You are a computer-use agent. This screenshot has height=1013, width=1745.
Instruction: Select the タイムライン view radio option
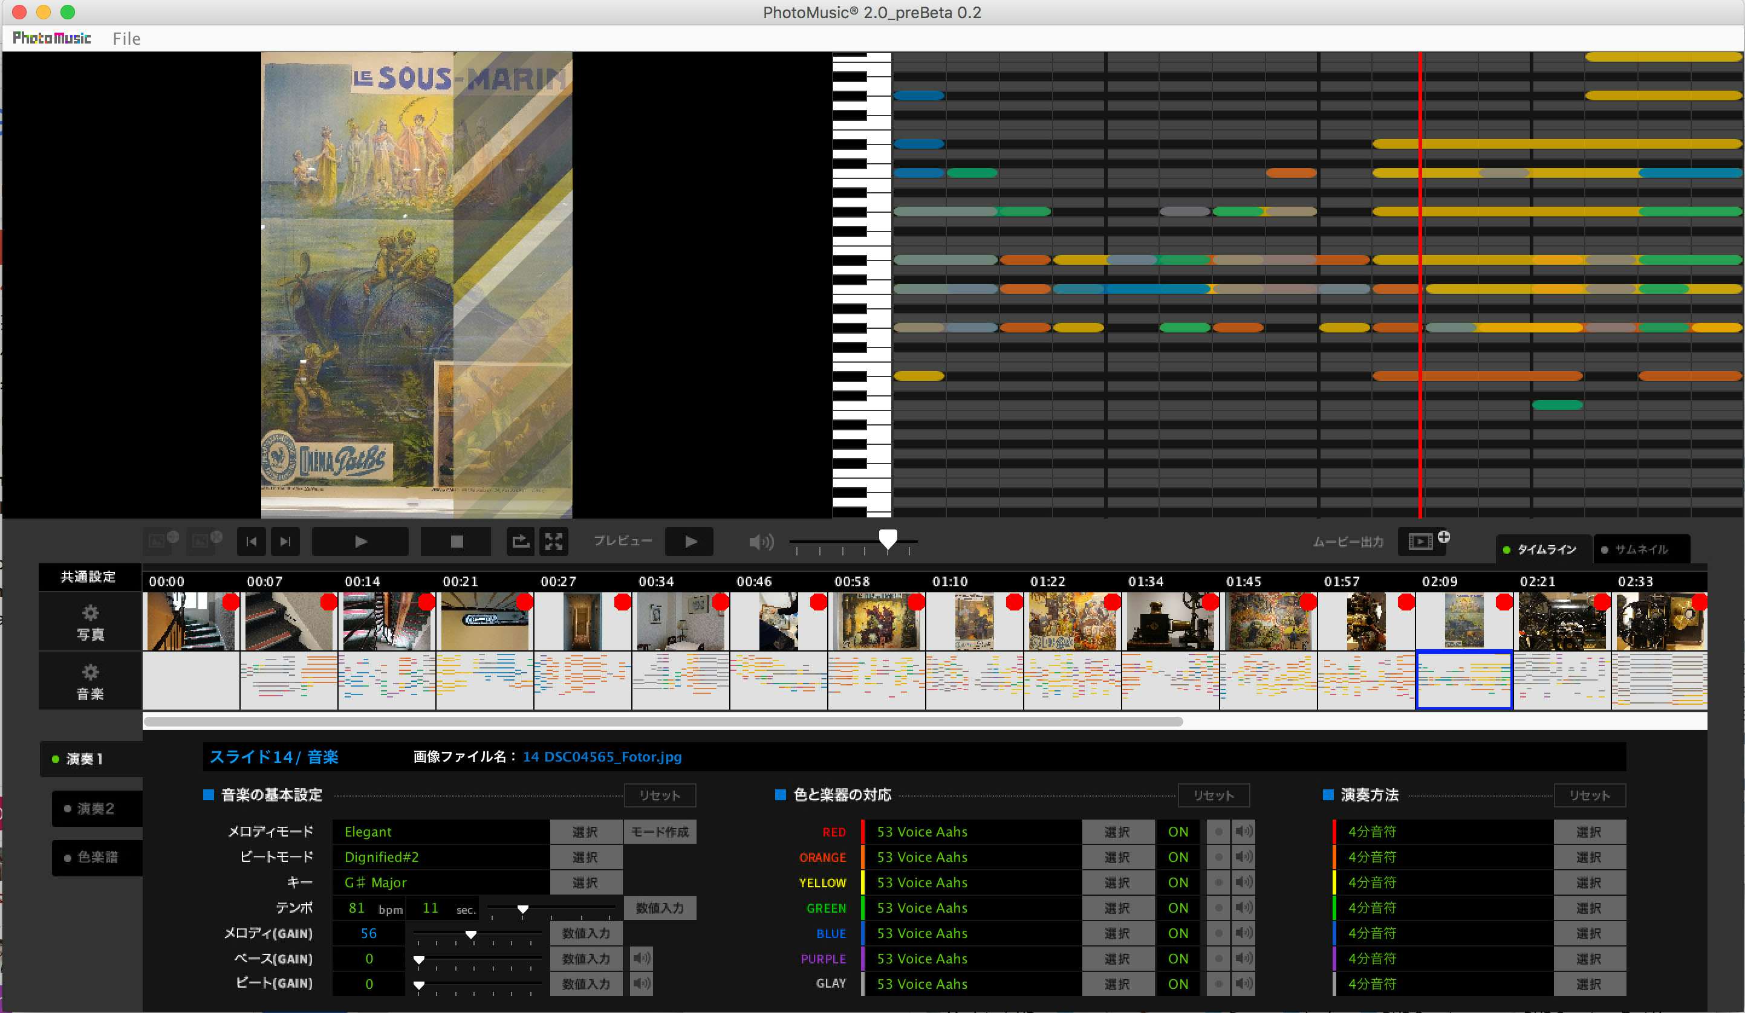(x=1539, y=549)
